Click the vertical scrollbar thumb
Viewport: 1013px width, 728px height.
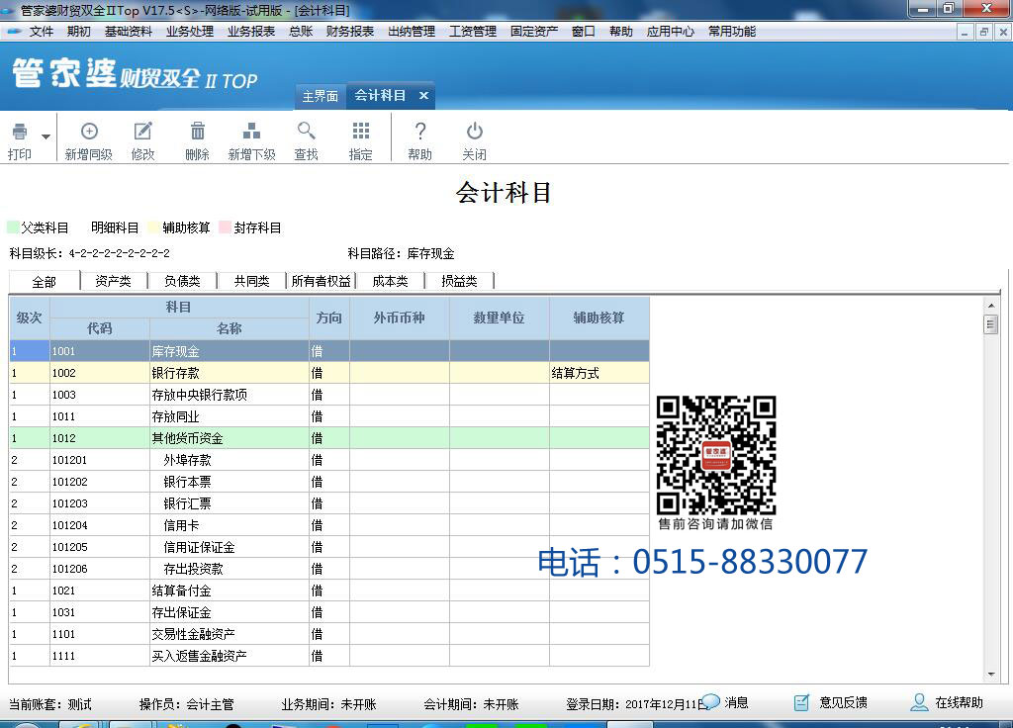(x=991, y=324)
